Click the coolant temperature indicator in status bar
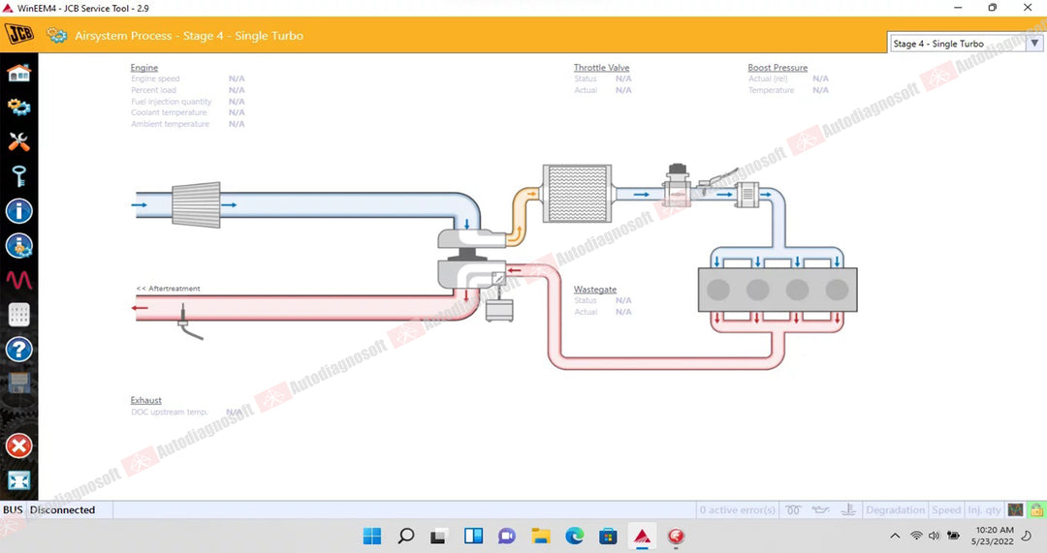Image resolution: width=1047 pixels, height=553 pixels. tap(848, 510)
